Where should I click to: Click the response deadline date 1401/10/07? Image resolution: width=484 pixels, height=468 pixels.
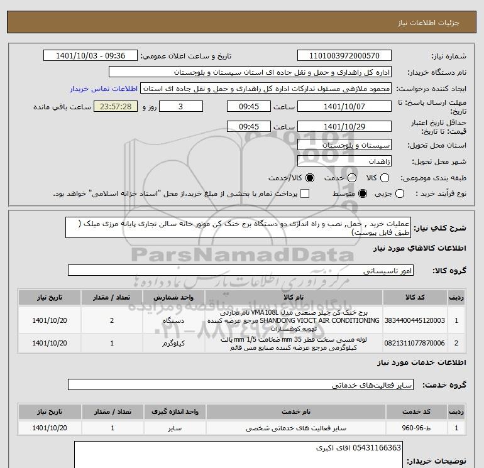point(344,106)
